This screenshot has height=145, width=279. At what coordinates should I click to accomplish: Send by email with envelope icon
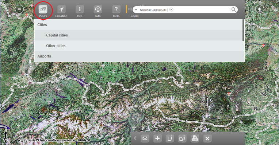(145, 138)
